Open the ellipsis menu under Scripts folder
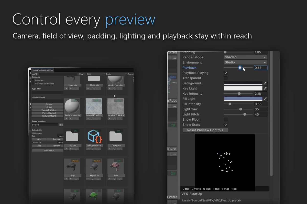The width and height of the screenshot is (307, 204). 76,149
